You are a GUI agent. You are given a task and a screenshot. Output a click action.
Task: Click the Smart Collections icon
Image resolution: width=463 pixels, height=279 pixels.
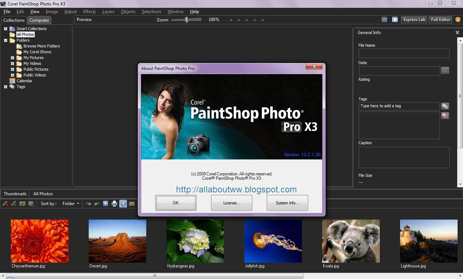(x=12, y=29)
